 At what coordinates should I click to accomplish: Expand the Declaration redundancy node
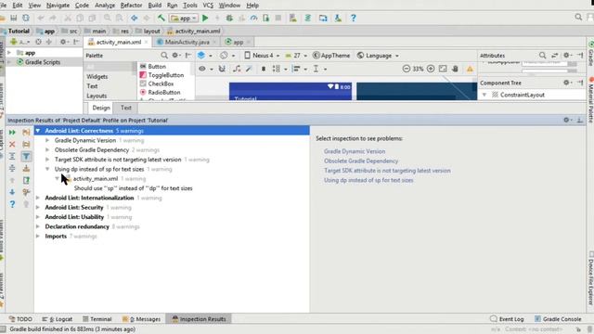tap(38, 226)
